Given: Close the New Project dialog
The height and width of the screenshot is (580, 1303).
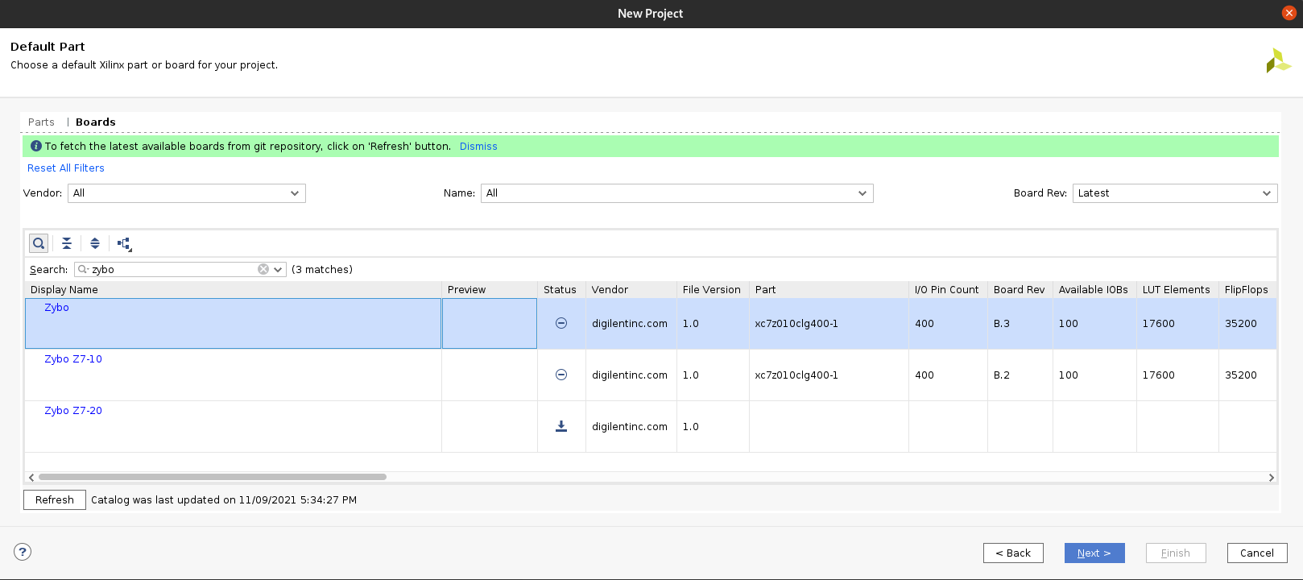Looking at the screenshot, I should pos(1289,13).
